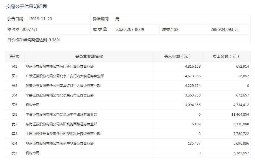Select the 买2 row label

tap(14, 76)
